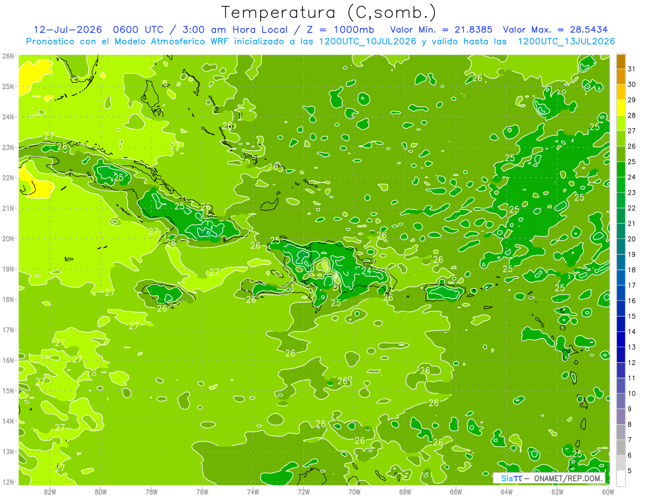Viewport: 646px width, 499px height.
Task: Click the "26N" latitude axis label
Action: [8, 56]
